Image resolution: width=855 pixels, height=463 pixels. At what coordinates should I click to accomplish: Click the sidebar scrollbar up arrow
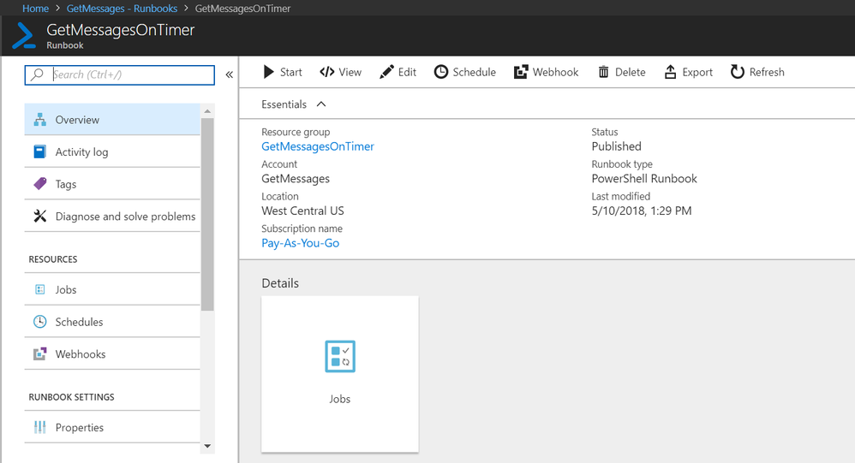(207, 111)
